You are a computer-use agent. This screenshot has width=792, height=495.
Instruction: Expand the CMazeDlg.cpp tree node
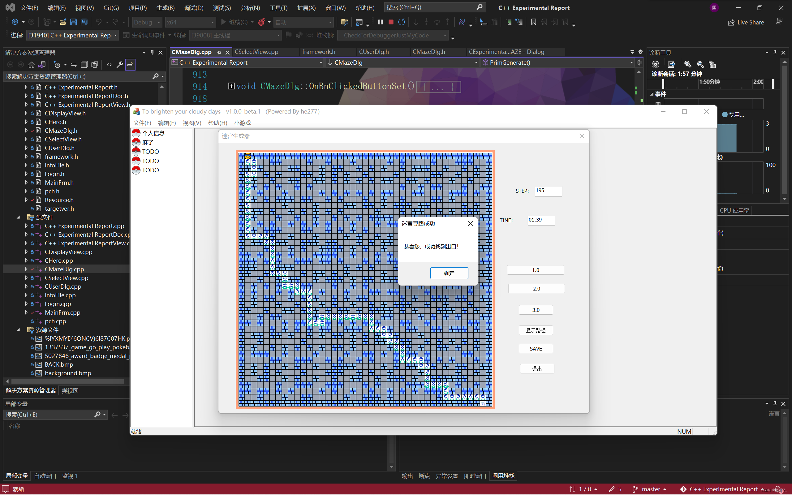[26, 269]
